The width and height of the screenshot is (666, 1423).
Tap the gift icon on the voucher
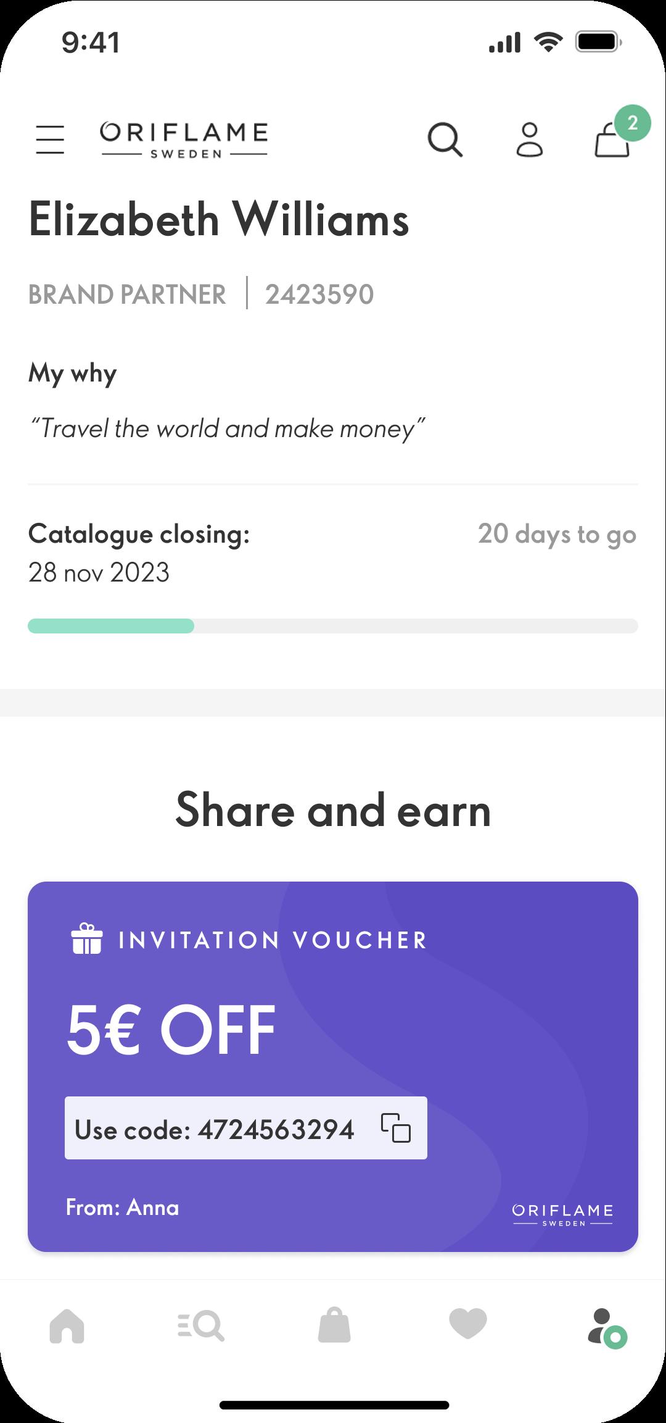(86, 938)
